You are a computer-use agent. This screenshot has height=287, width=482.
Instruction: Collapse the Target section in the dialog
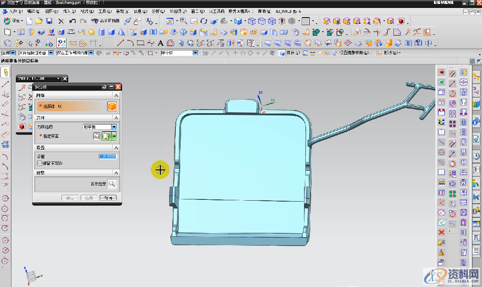point(116,96)
